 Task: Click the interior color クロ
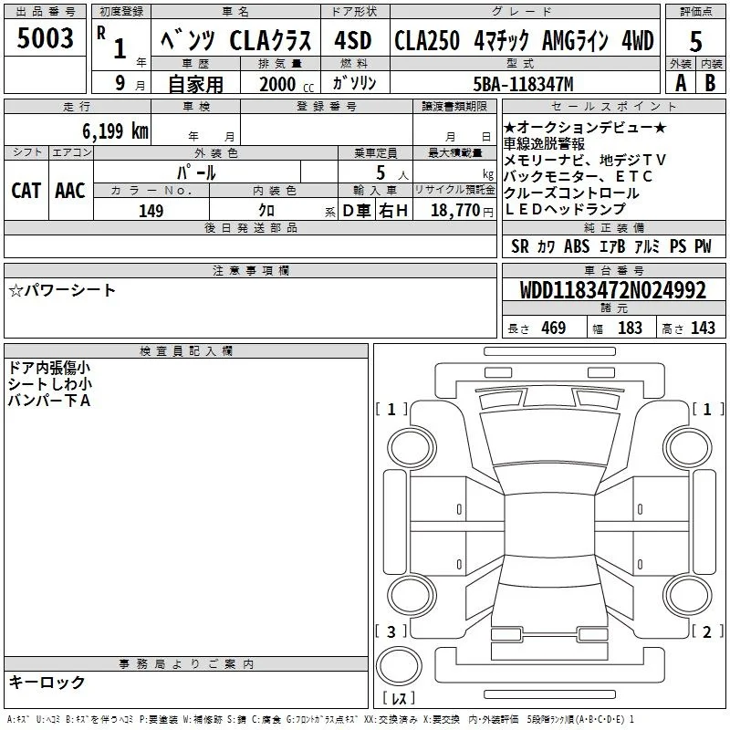coord(266,211)
